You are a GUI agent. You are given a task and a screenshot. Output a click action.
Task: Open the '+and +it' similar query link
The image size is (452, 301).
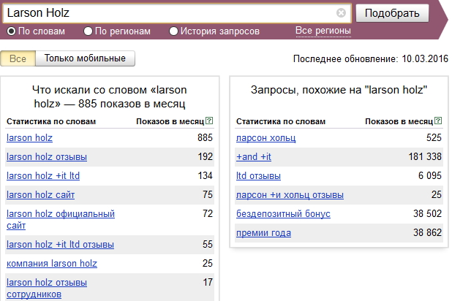coord(254,156)
